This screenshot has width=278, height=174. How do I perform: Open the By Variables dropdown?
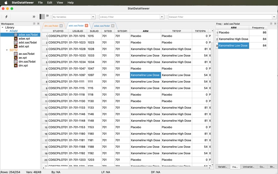93,17
